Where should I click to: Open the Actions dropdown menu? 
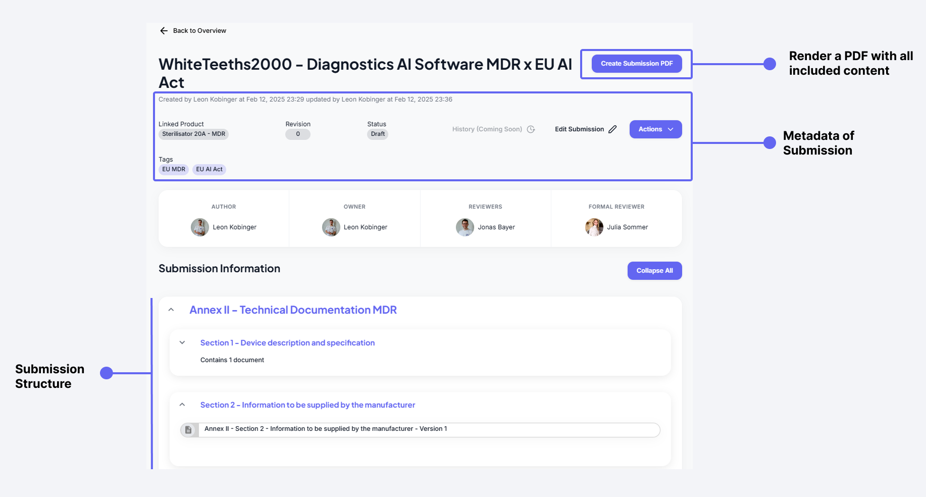655,129
